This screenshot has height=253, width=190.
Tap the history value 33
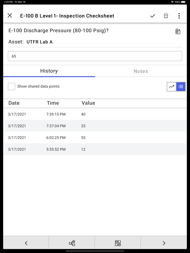pyautogui.click(x=83, y=126)
